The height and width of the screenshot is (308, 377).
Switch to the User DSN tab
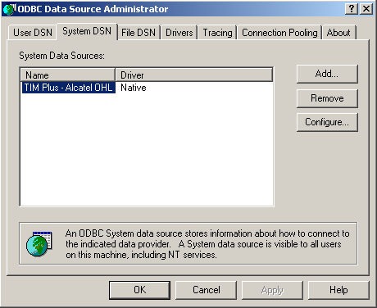33,33
